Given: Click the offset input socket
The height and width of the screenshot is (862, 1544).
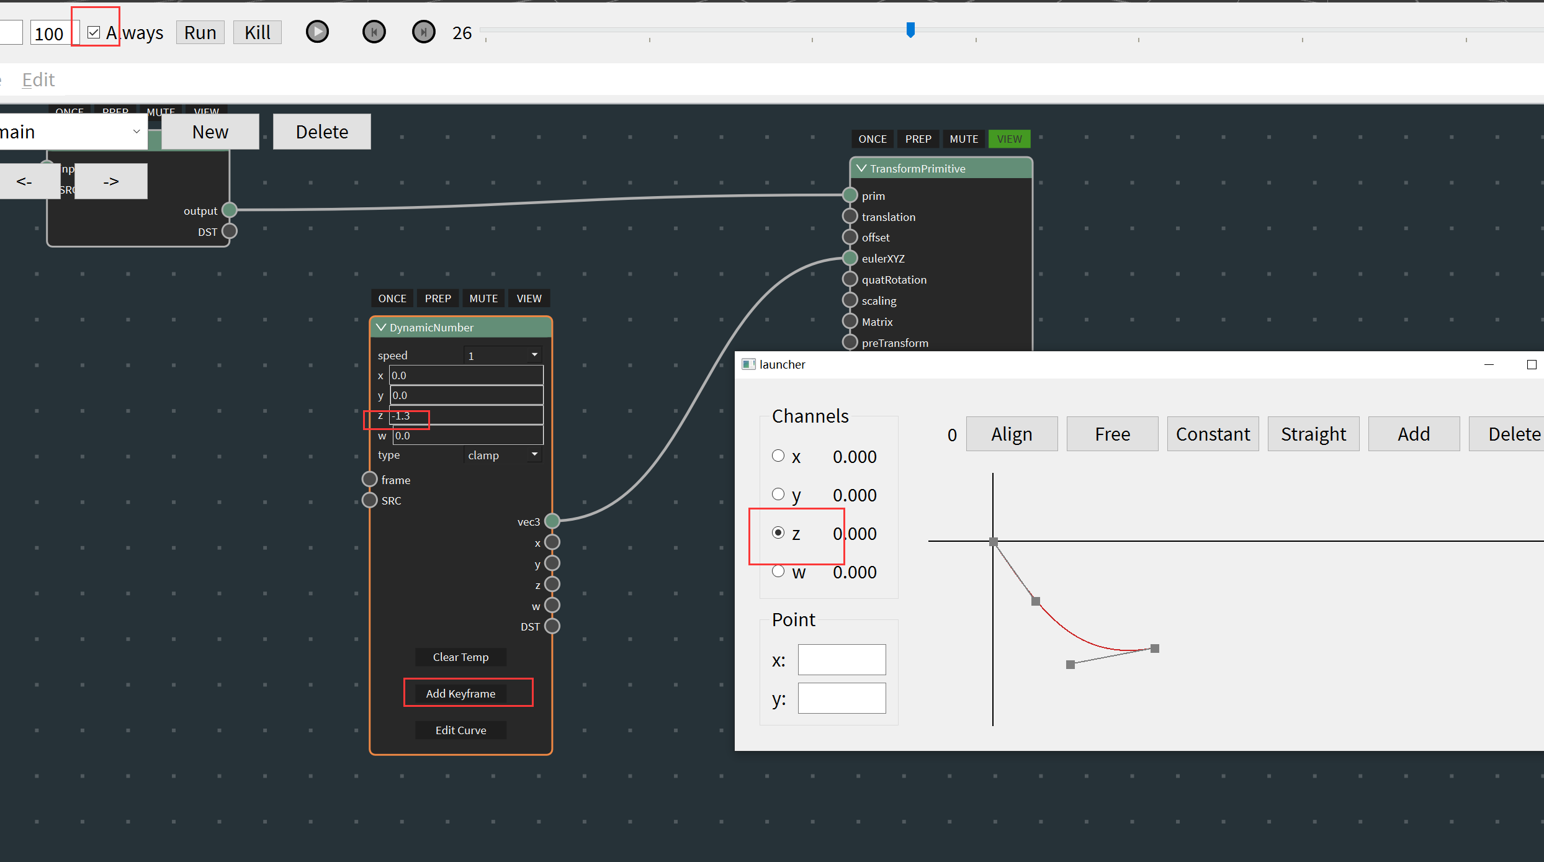Looking at the screenshot, I should (x=850, y=237).
